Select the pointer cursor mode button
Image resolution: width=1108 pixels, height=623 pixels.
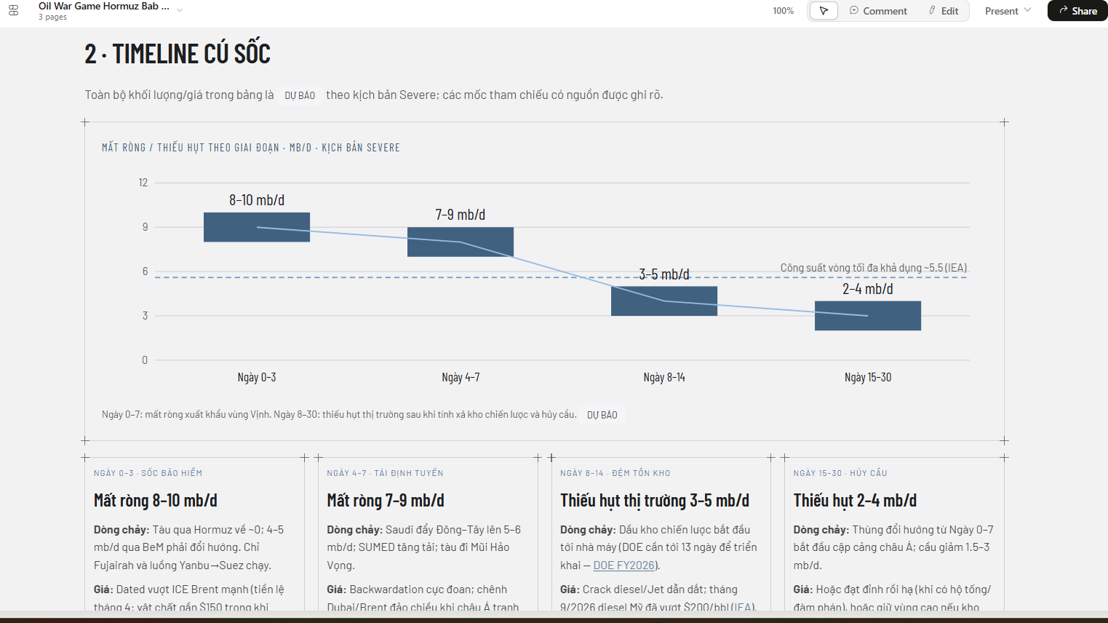tap(824, 11)
